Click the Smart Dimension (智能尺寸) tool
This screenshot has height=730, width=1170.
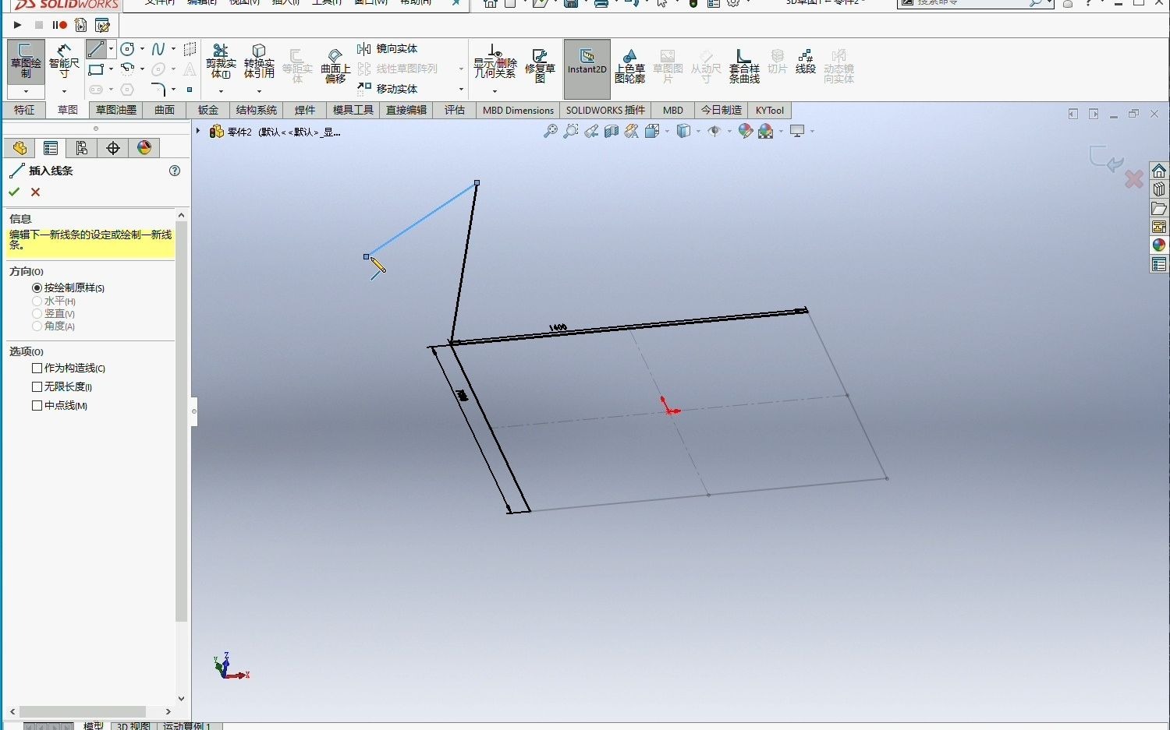pyautogui.click(x=64, y=62)
